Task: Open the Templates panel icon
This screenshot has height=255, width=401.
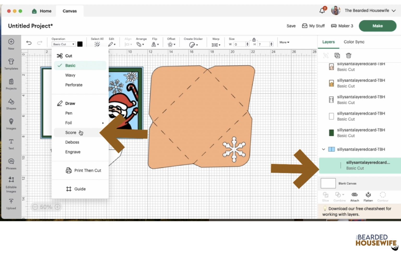Action: point(11,62)
